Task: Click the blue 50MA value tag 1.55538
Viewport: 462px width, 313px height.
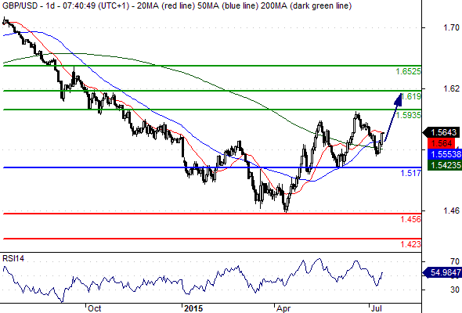Action: point(444,154)
